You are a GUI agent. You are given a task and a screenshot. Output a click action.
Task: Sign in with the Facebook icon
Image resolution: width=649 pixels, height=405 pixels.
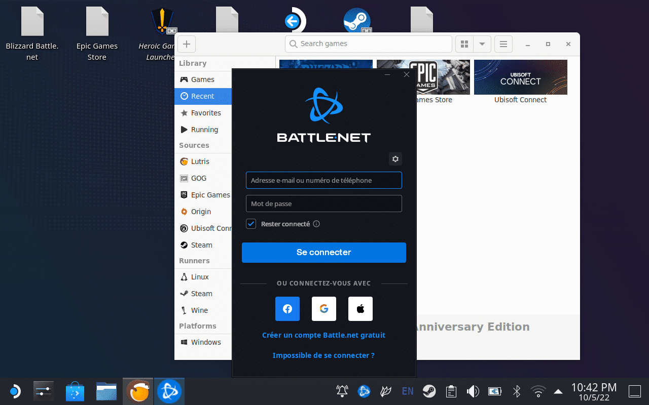click(x=287, y=309)
